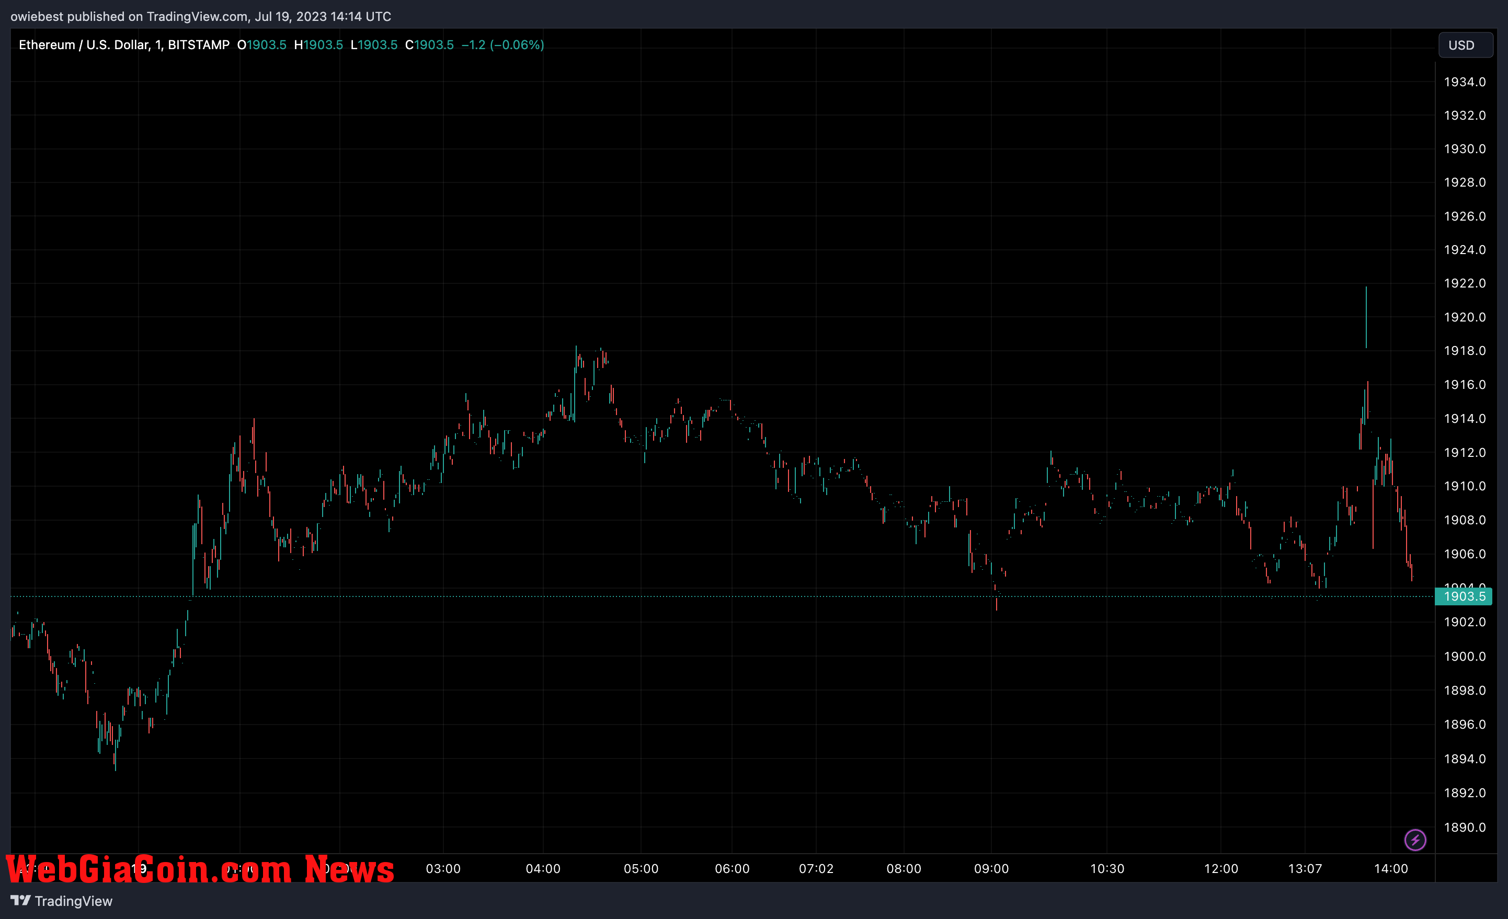Image resolution: width=1508 pixels, height=919 pixels.
Task: Click the 1912.0 price axis label
Action: (x=1465, y=453)
